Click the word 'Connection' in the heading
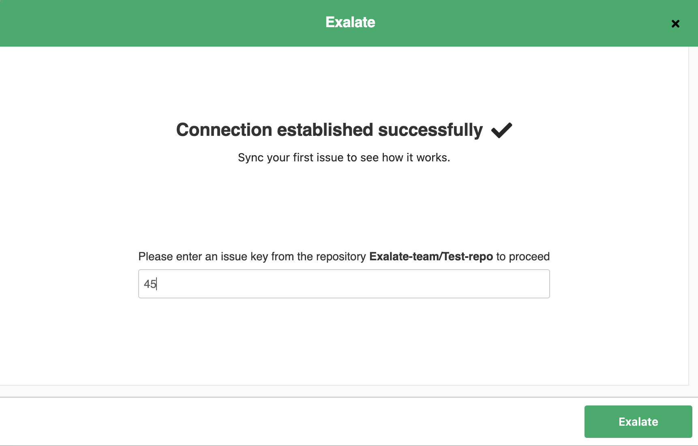The image size is (698, 446). [x=224, y=130]
